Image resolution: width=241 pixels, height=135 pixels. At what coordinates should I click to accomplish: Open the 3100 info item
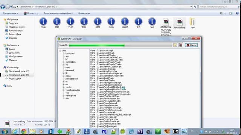(43, 23)
